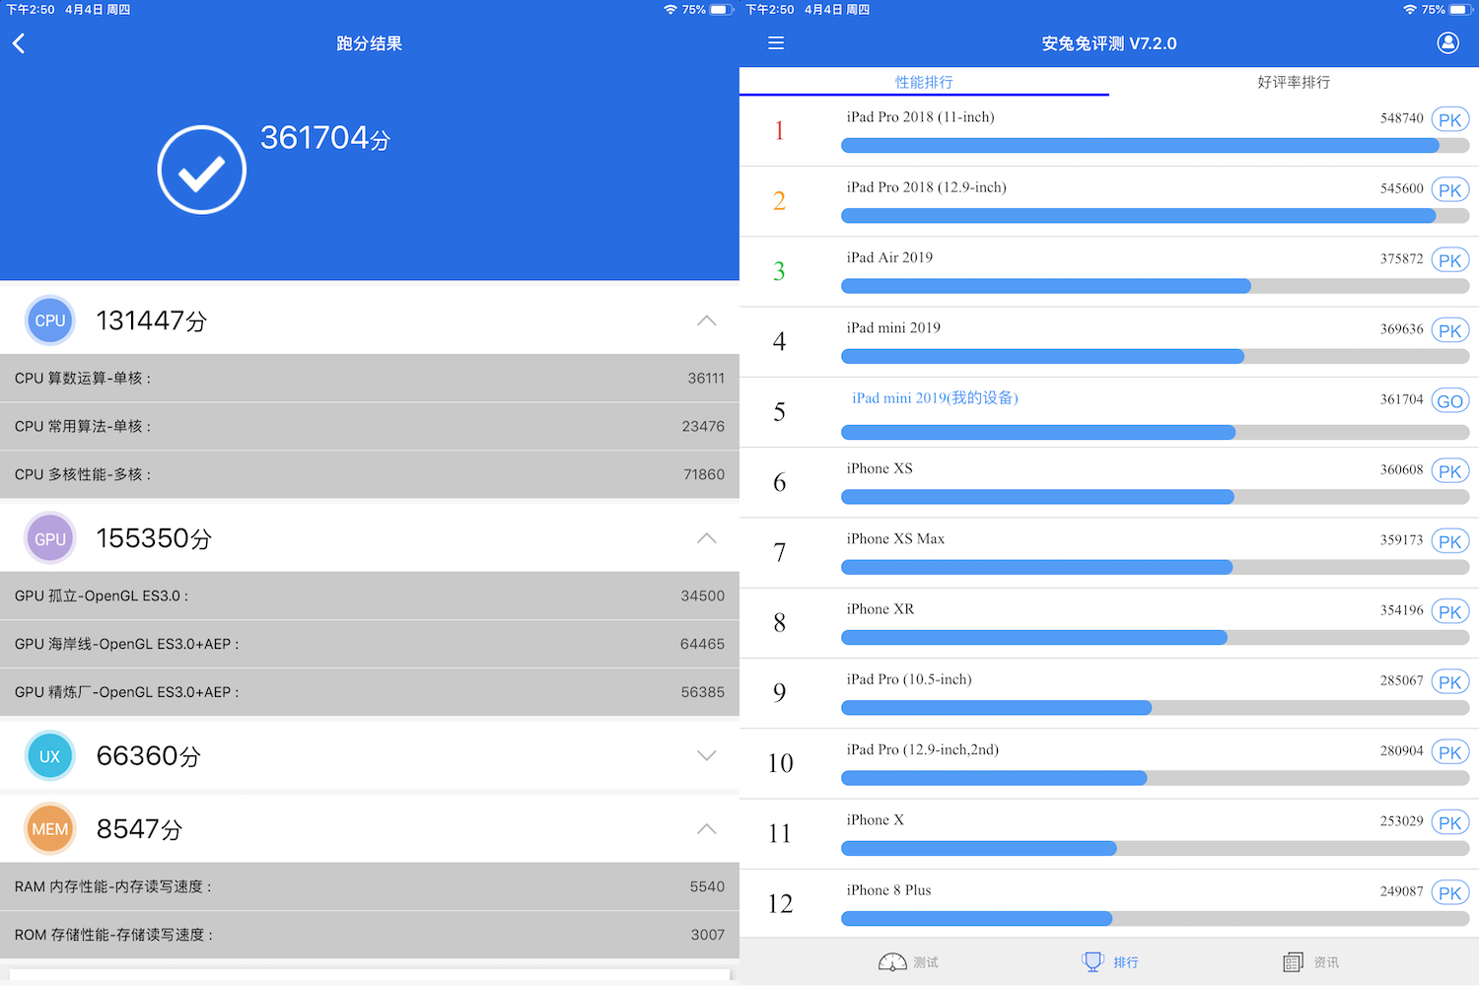Expand the UX score section

(x=706, y=755)
